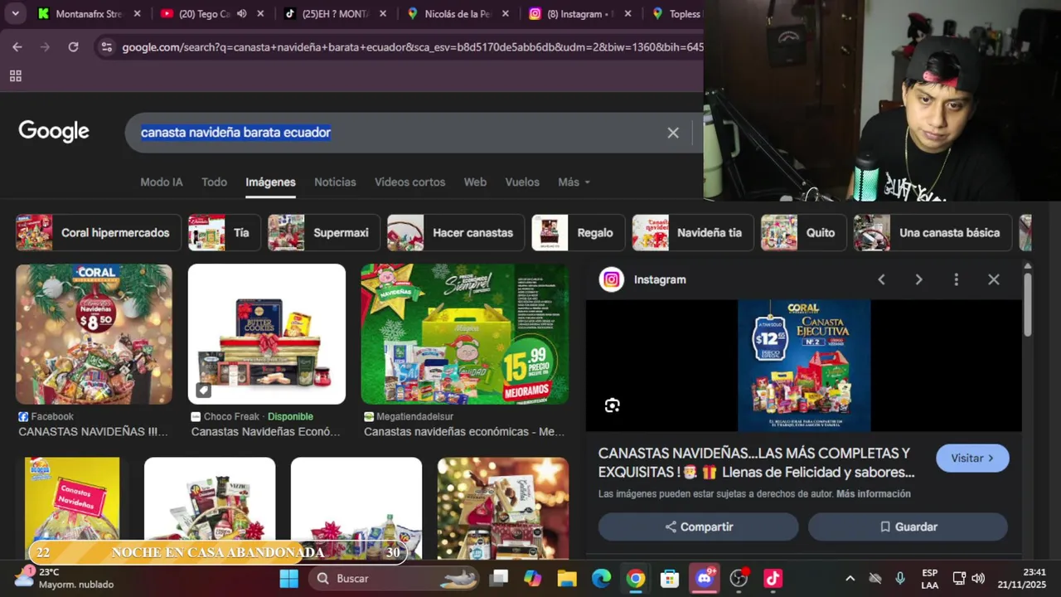The height and width of the screenshot is (597, 1061).
Task: Open Megatiendadelsur canastas económicas link
Action: (x=464, y=432)
